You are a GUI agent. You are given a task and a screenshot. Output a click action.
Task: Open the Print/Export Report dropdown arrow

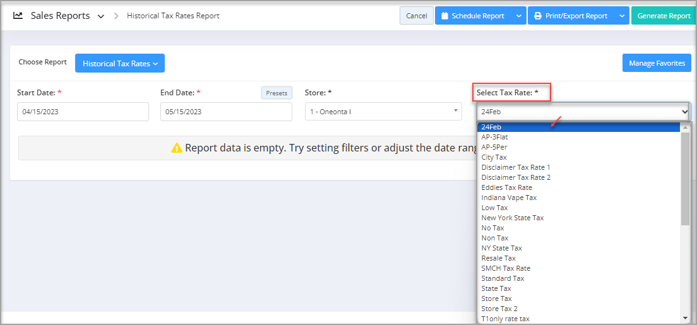[622, 16]
